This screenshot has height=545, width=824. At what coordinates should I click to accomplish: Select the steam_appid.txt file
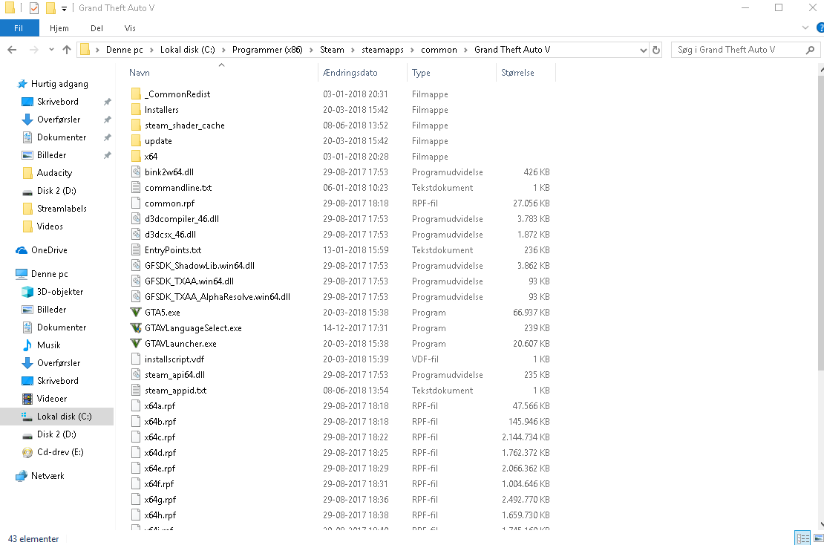coord(175,391)
